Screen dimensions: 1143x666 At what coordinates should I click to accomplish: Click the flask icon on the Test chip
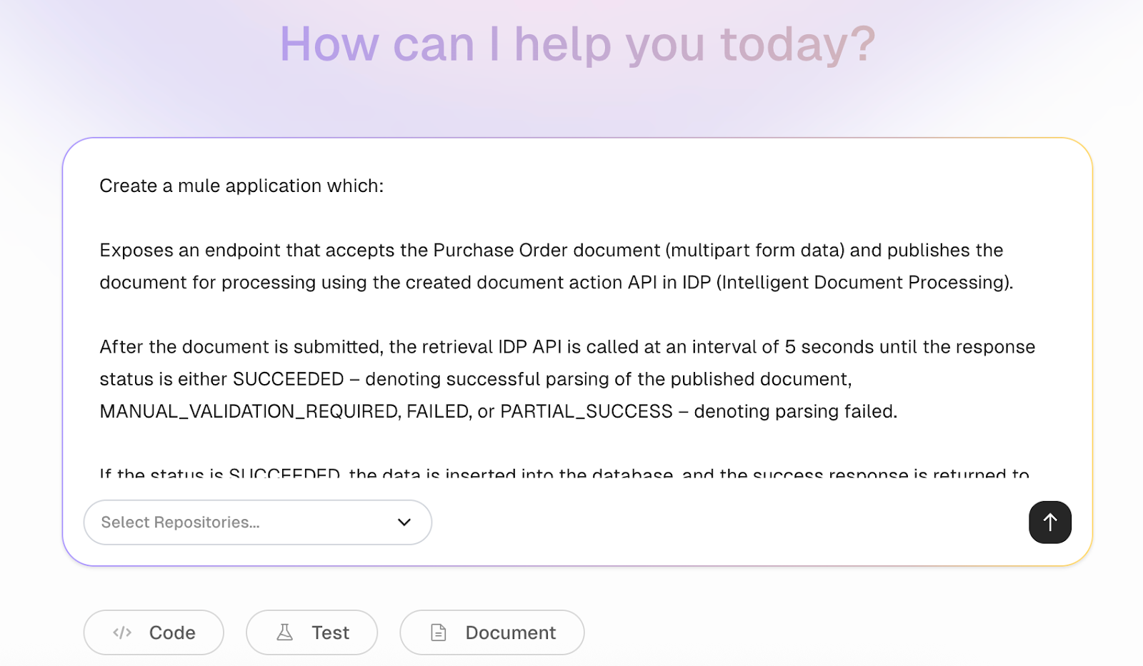pos(285,632)
